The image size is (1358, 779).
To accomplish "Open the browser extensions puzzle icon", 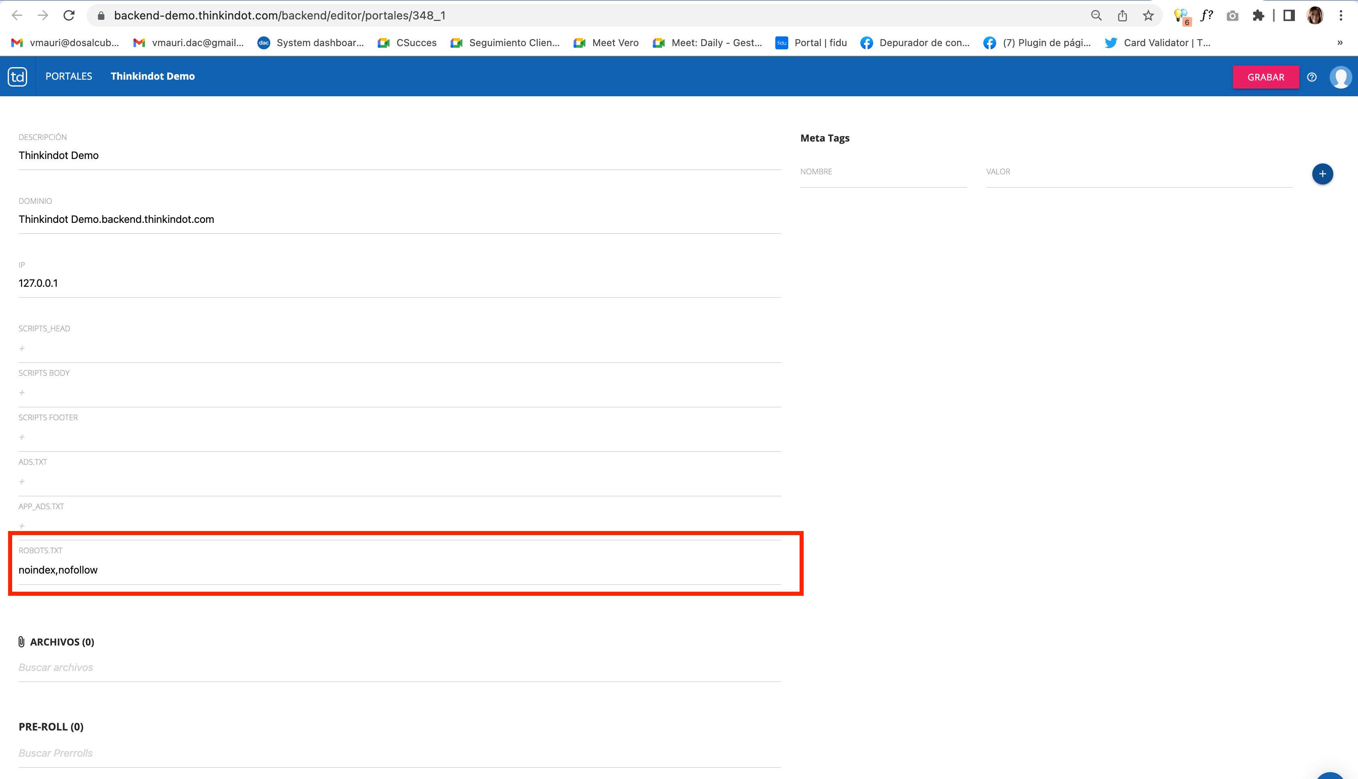I will point(1258,15).
